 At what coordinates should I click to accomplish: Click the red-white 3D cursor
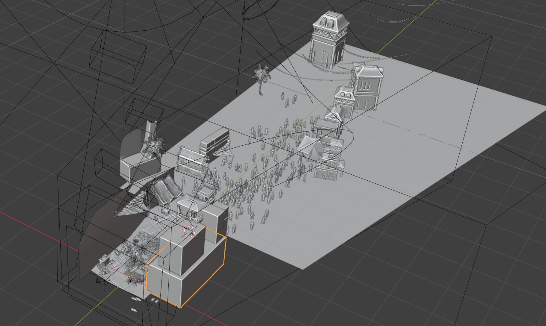190,232
